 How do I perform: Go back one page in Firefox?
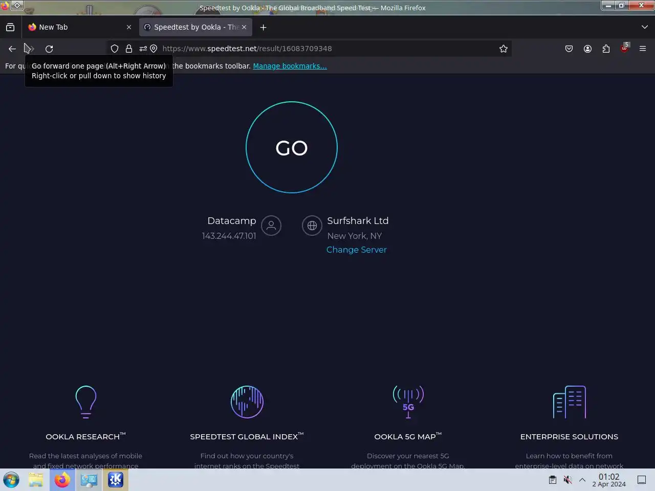[12, 49]
